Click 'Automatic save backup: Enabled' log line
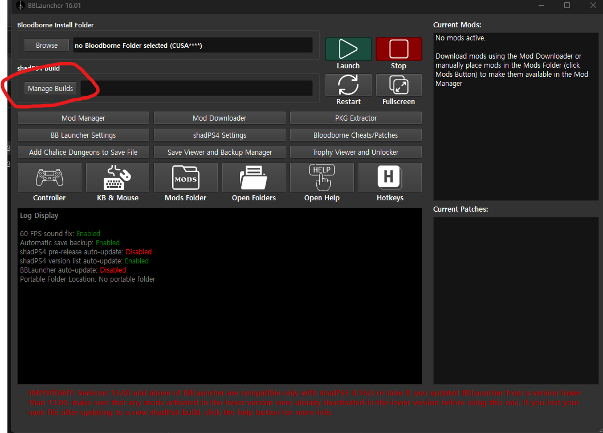Image resolution: width=603 pixels, height=433 pixels. 70,242
